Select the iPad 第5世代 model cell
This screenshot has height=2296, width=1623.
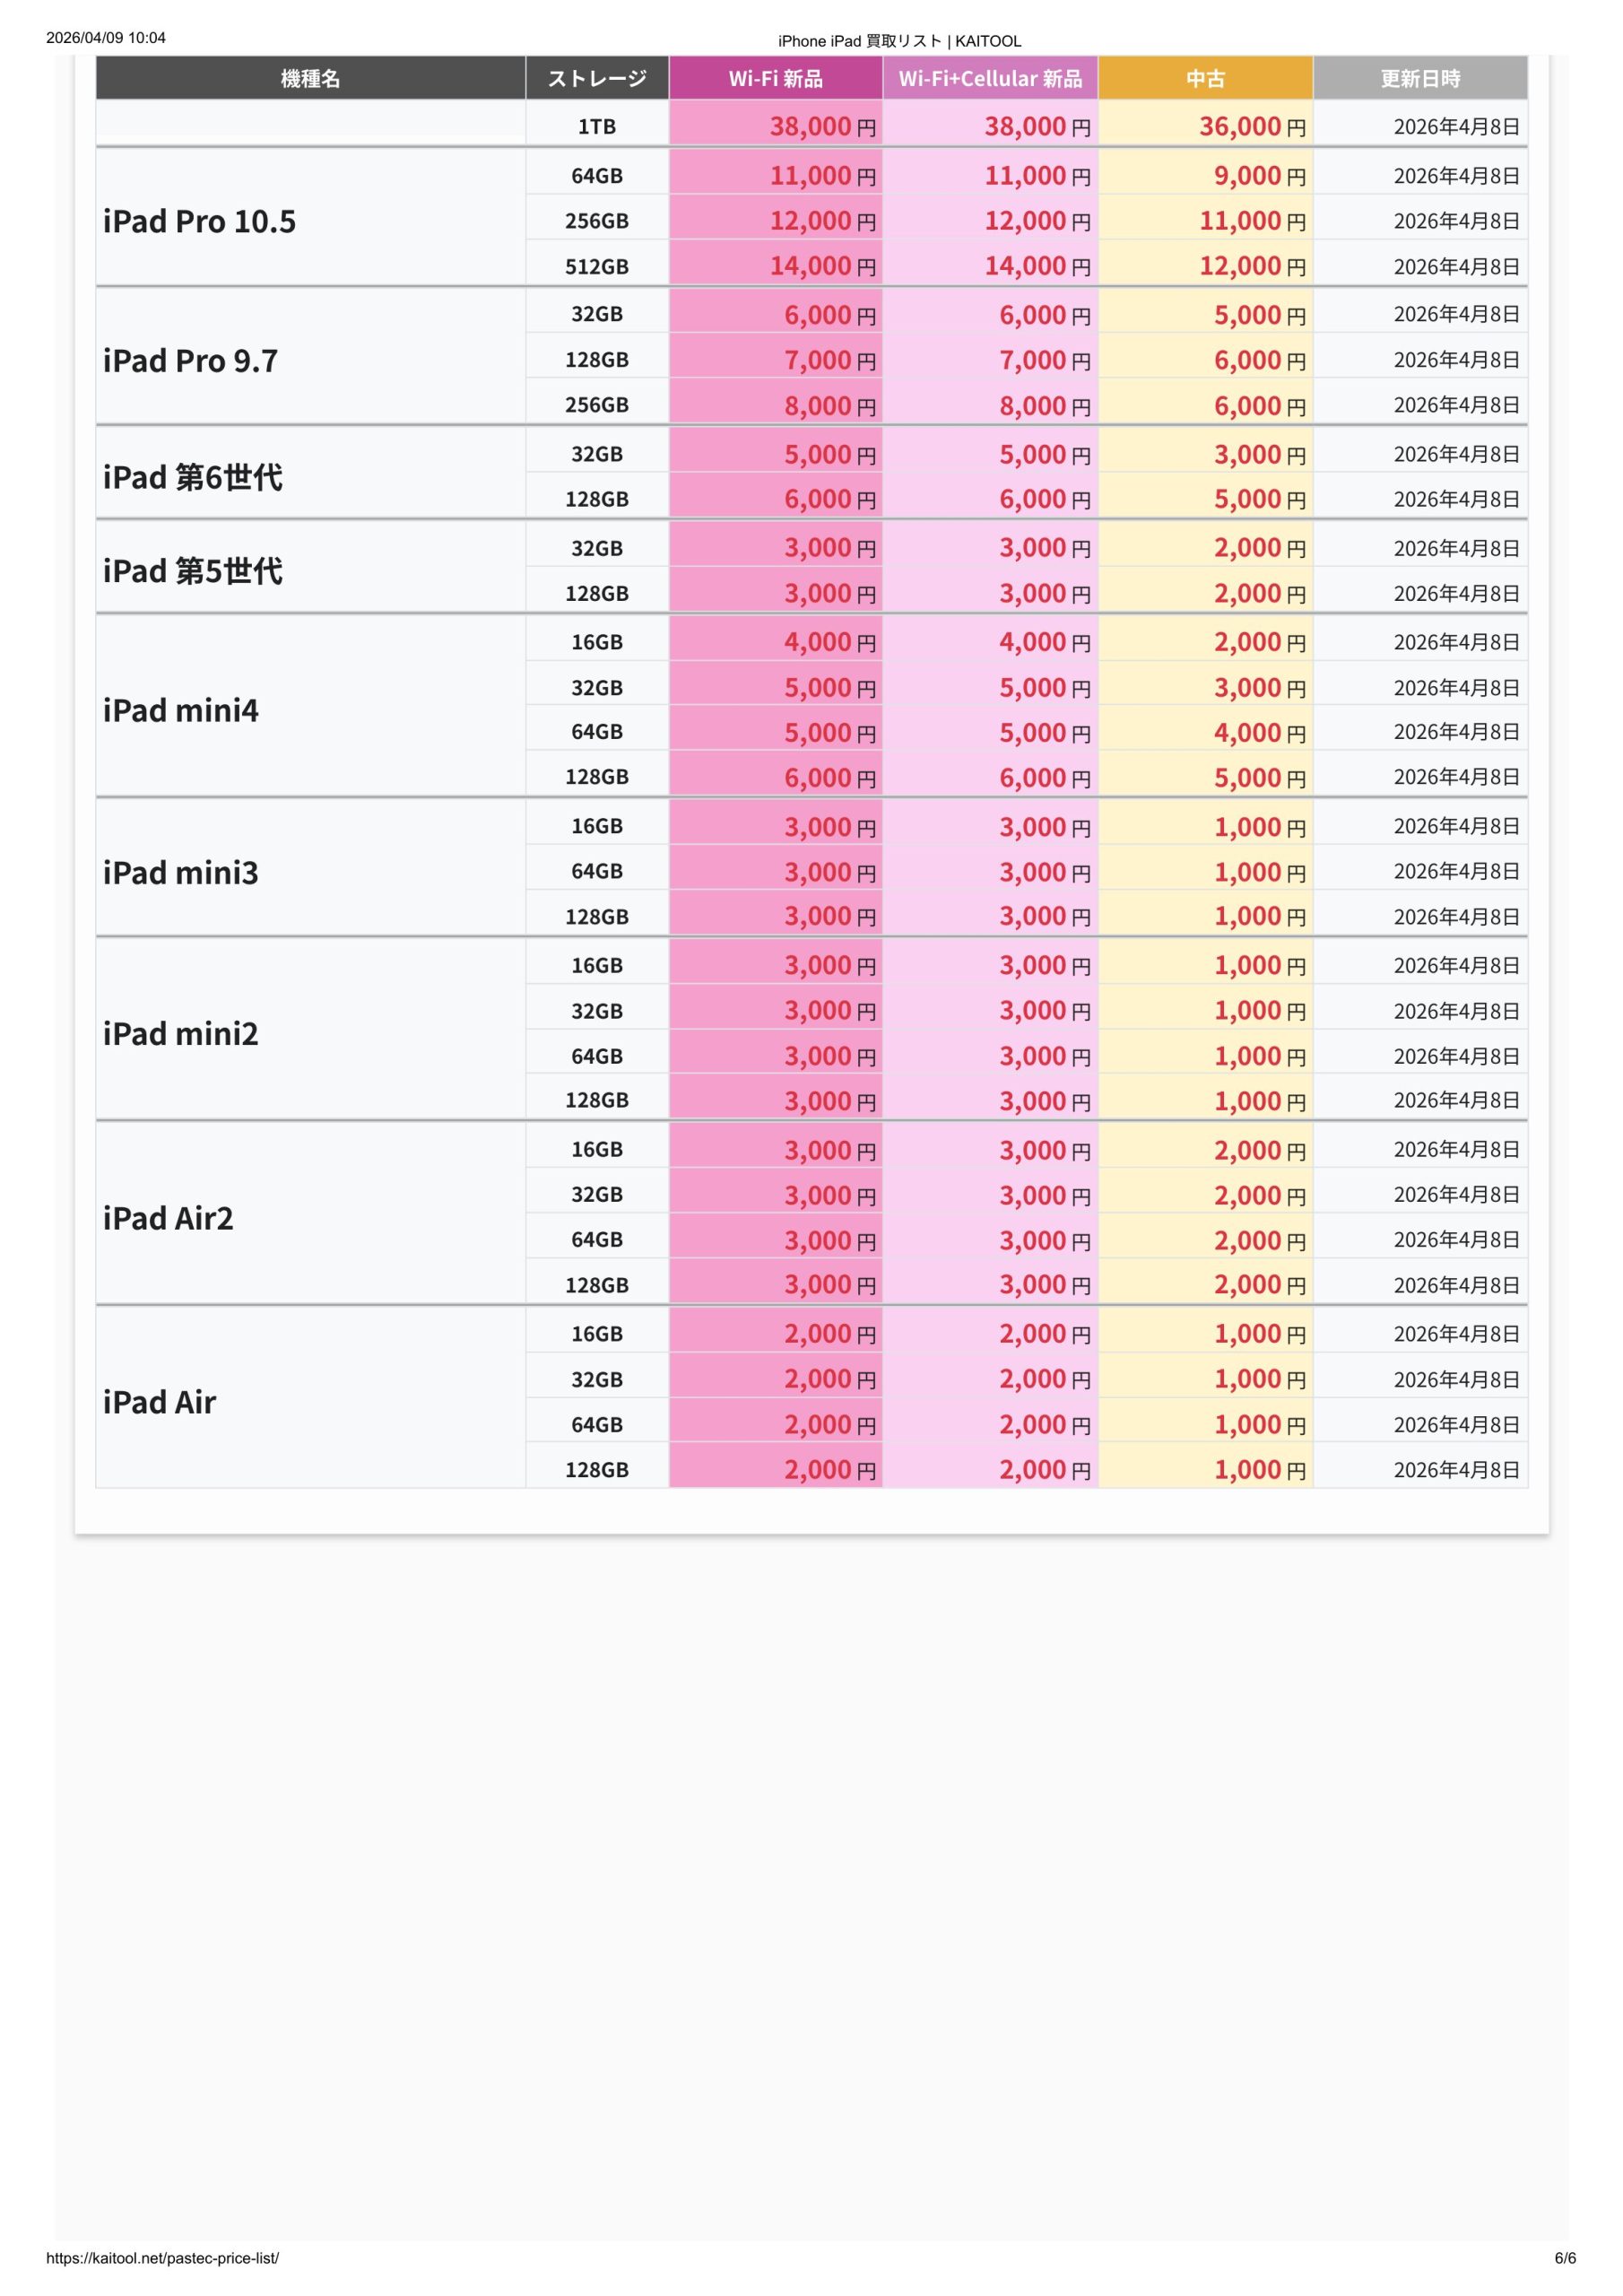[x=192, y=571]
